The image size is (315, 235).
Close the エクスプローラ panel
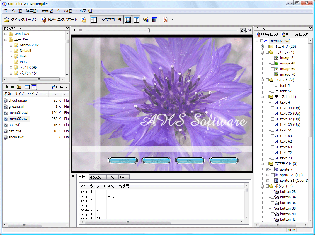pyautogui.click(x=67, y=28)
